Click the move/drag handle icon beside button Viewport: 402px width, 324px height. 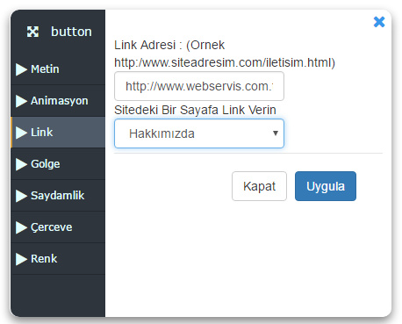click(x=32, y=32)
